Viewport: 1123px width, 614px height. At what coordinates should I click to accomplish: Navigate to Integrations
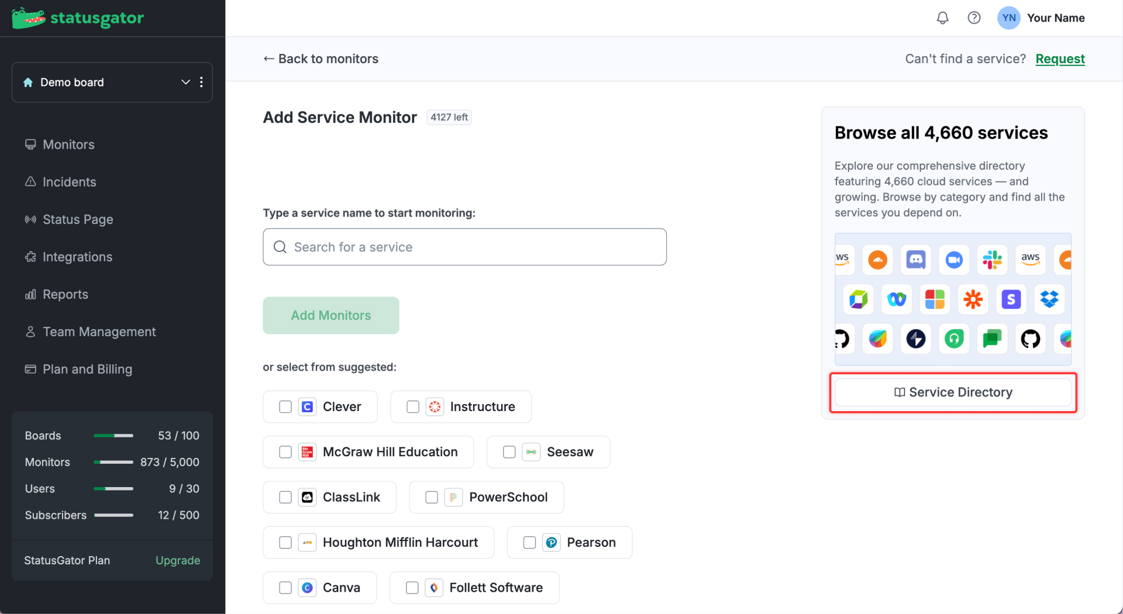pos(68,257)
